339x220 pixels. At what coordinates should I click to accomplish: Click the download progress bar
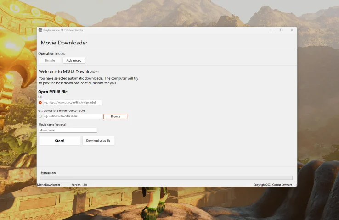tap(166, 178)
